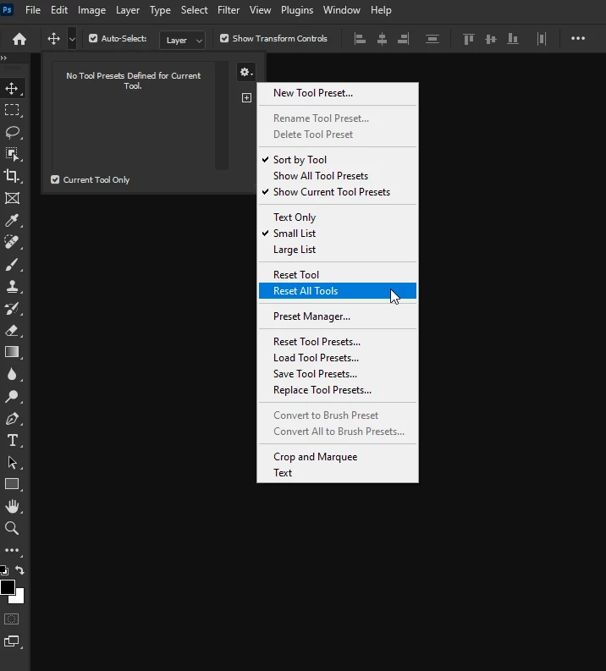Select the Crop tool
This screenshot has height=671, width=606.
pos(12,176)
